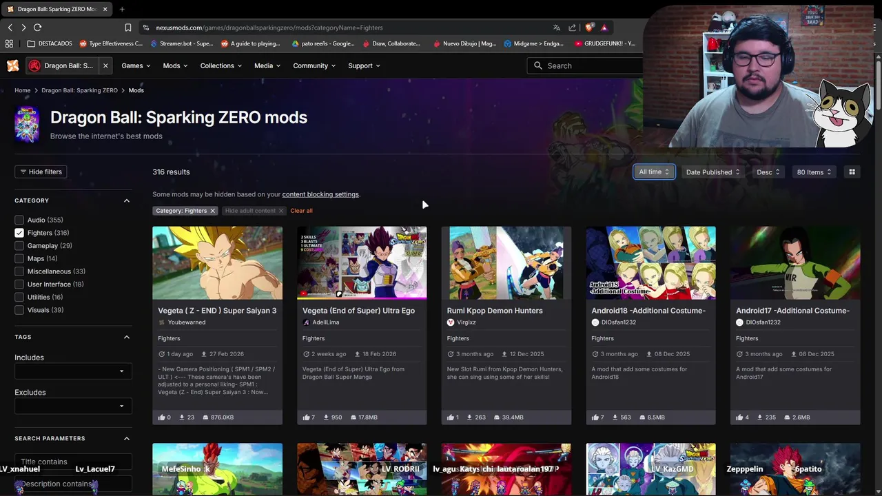The width and height of the screenshot is (882, 496).
Task: Open a new browser tab
Action: coord(121,9)
